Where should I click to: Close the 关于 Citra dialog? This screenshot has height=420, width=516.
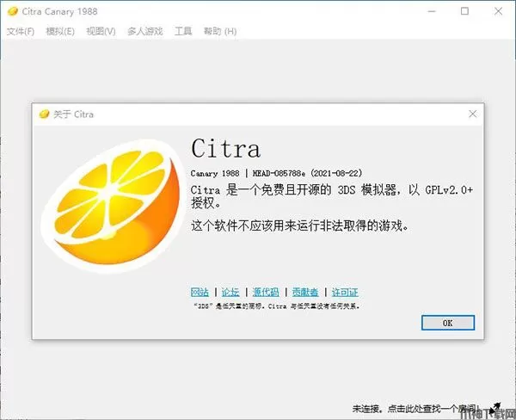tap(472, 114)
